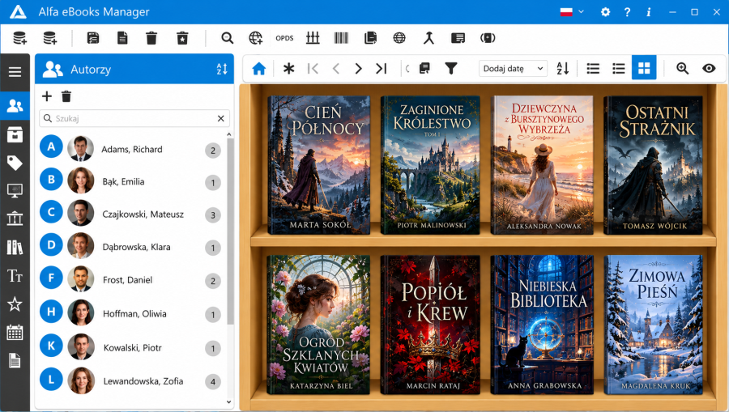Image resolution: width=729 pixels, height=412 pixels.
Task: Click the new book document icon
Action: (x=122, y=38)
